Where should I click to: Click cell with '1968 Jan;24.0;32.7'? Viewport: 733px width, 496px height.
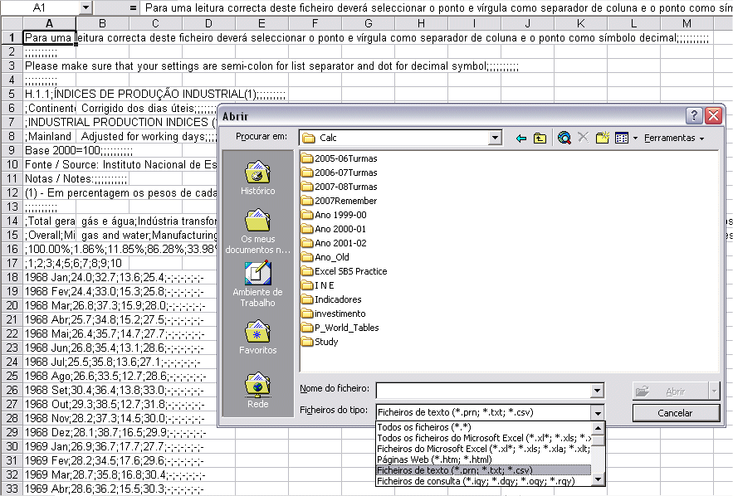click(49, 277)
